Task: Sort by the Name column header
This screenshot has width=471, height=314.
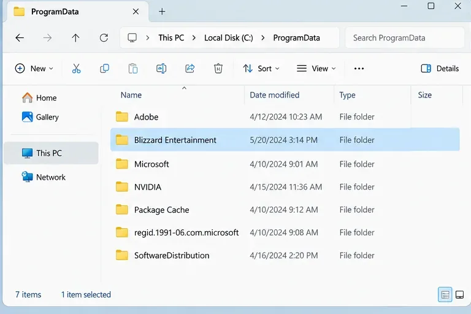Action: click(131, 95)
